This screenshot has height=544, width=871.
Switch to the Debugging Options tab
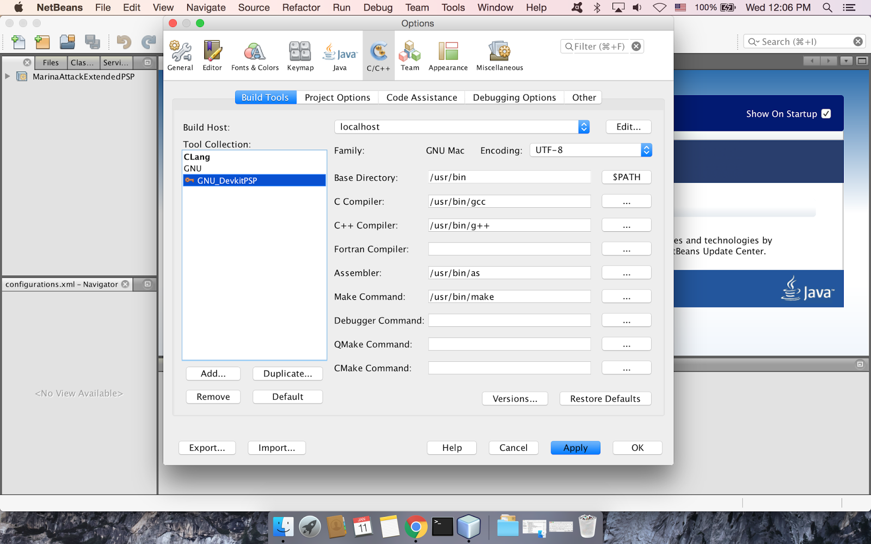(x=514, y=97)
